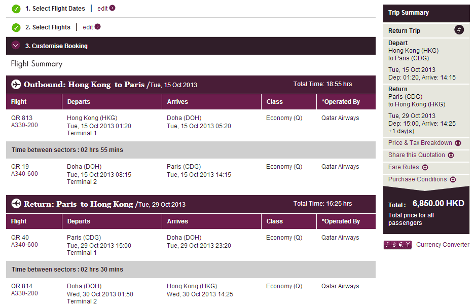Click the currency symbols icon
This screenshot has height=307, width=474.
(x=398, y=245)
